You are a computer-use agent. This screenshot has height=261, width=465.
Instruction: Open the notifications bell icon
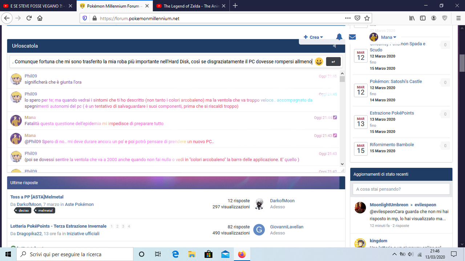coord(339,37)
